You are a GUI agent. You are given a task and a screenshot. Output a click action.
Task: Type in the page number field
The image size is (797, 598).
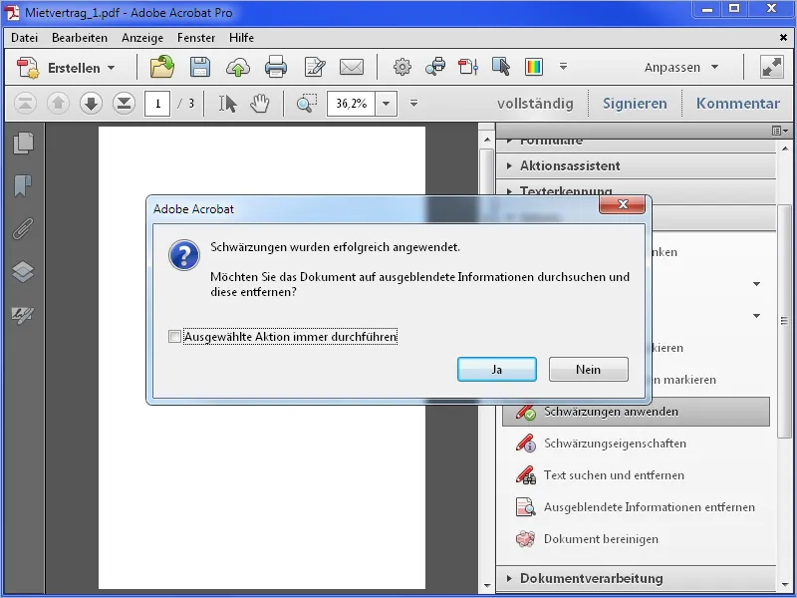[x=157, y=103]
